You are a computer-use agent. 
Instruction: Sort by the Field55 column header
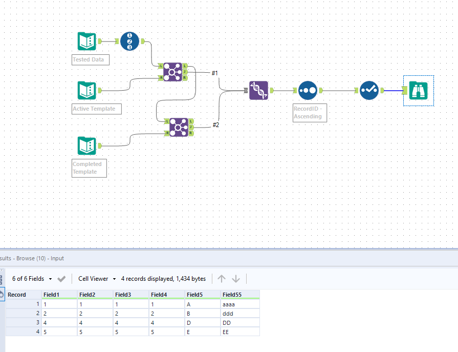point(231,294)
